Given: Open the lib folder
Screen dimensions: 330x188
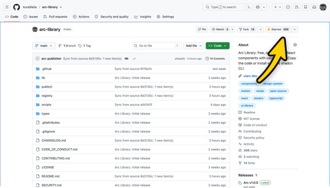Looking at the screenshot, I should coord(43,78).
